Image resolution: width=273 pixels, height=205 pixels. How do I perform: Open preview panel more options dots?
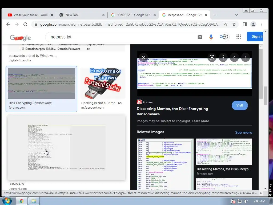tap(223, 57)
